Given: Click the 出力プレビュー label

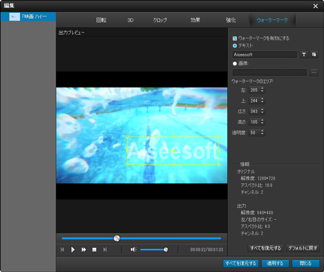Looking at the screenshot, I should pyautogui.click(x=71, y=32).
